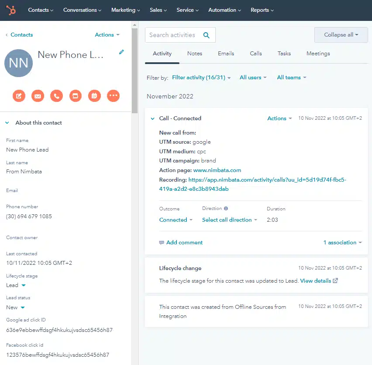Click the pencil edit icon beside contact name
372x365 pixels.
(x=121, y=52)
